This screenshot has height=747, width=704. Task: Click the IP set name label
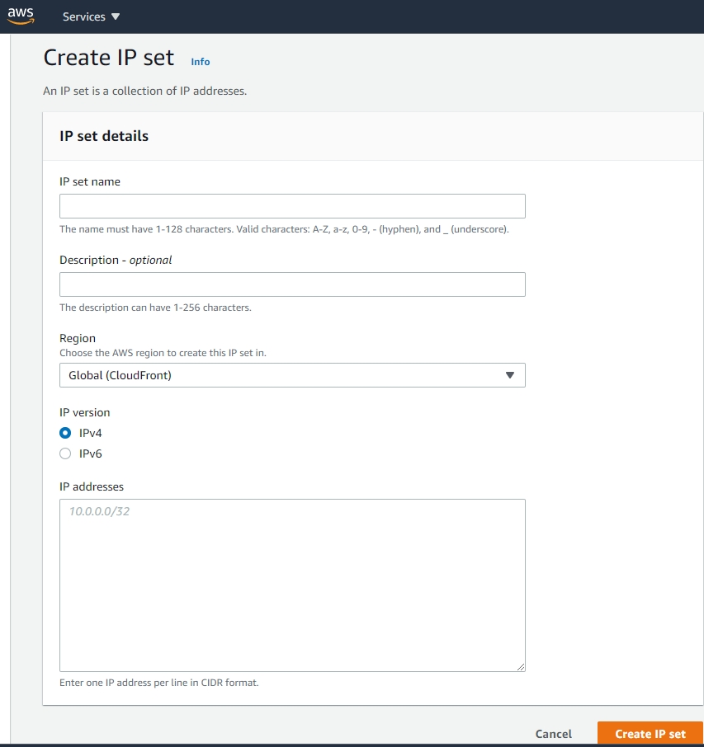[90, 181]
